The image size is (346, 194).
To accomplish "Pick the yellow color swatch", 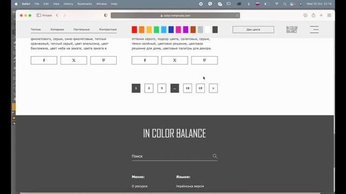I will pos(149,30).
